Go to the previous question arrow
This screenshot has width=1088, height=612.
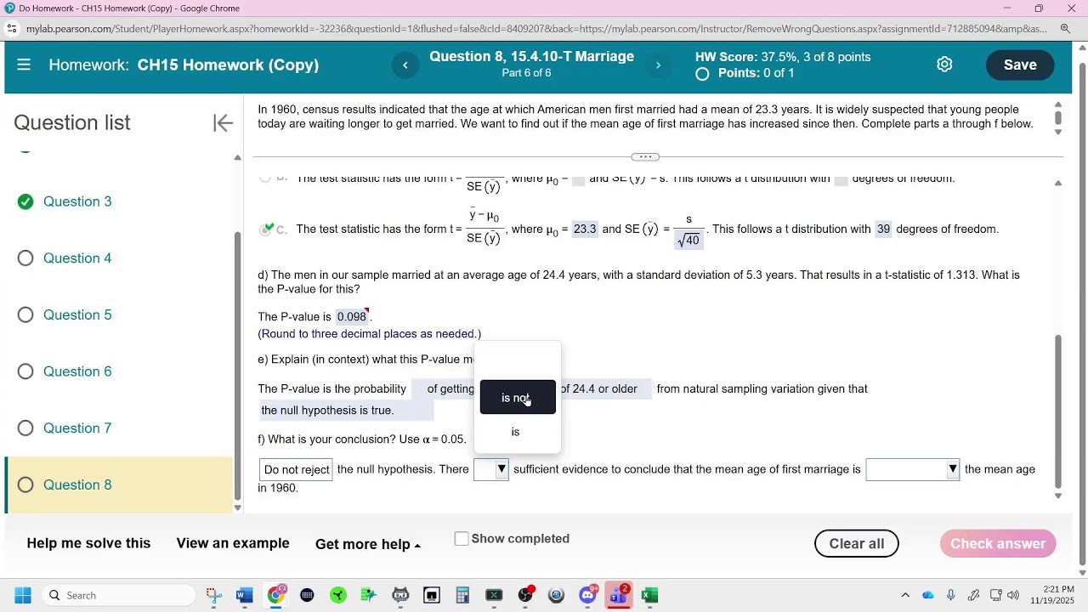coord(405,65)
